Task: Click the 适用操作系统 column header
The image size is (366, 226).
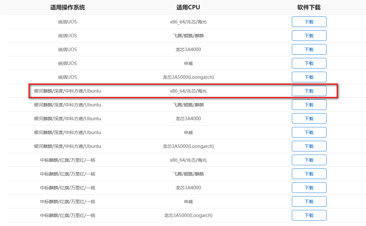Action: coord(67,7)
